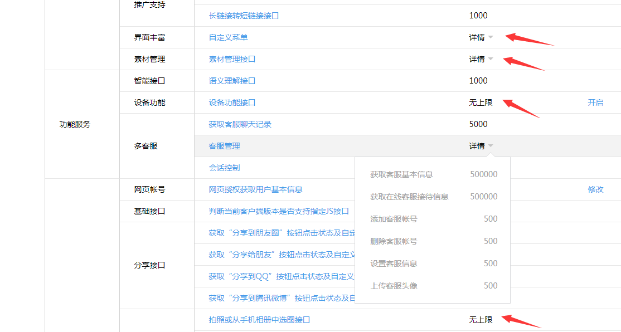Click 上传客服头像 in the popup list

pyautogui.click(x=394, y=286)
